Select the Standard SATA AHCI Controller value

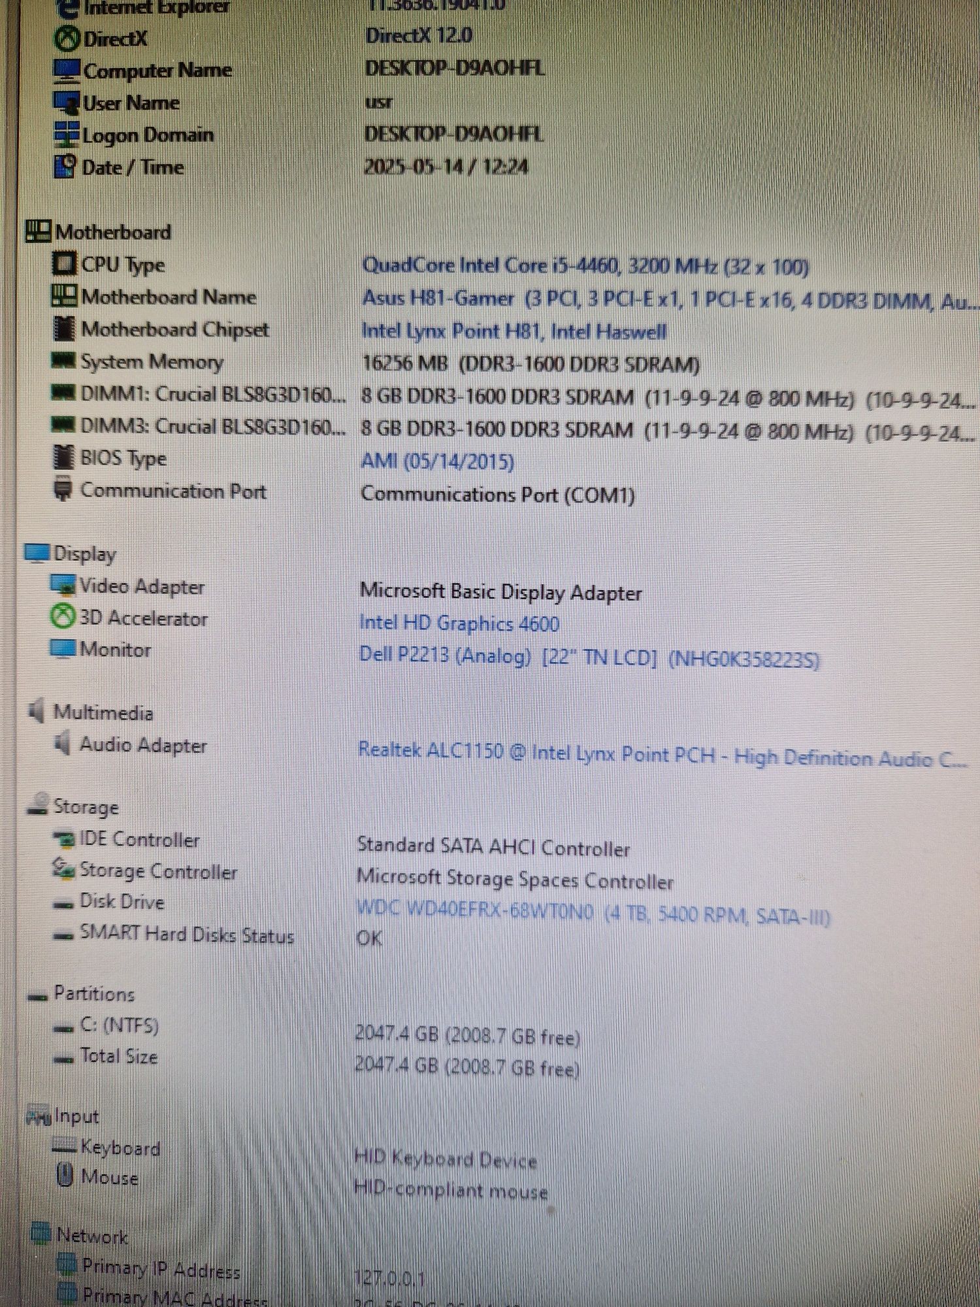[493, 847]
